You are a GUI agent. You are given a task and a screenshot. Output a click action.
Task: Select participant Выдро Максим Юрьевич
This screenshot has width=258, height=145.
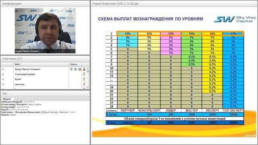click(x=27, y=69)
